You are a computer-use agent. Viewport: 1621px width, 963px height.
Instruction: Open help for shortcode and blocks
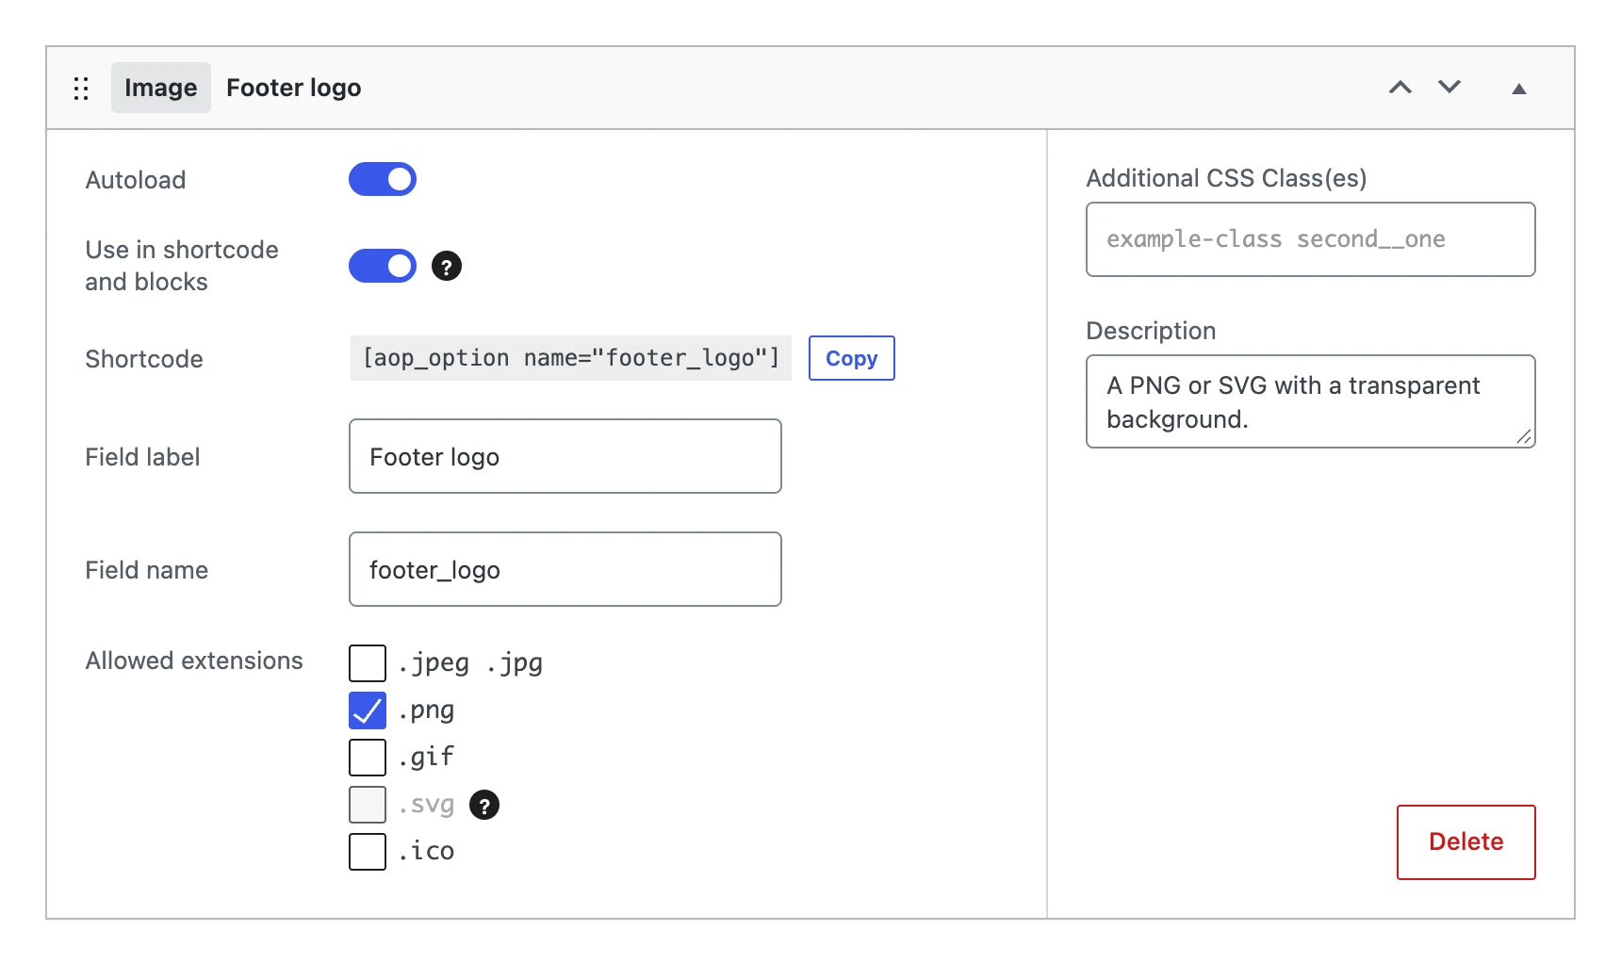tap(447, 267)
